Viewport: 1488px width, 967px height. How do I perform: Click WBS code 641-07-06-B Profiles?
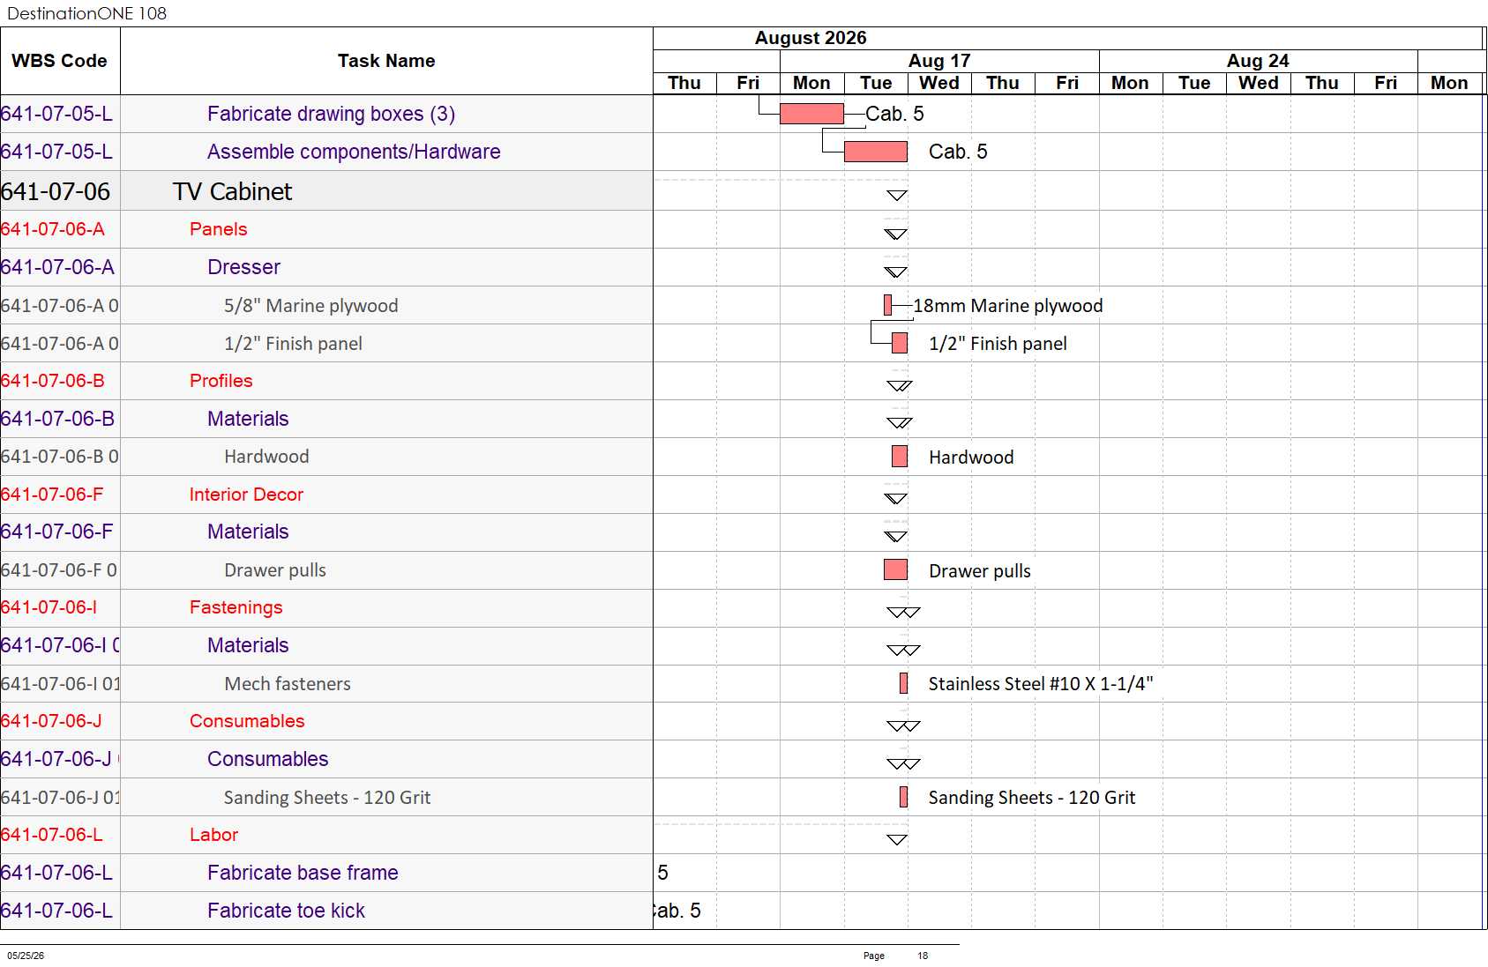pos(53,381)
